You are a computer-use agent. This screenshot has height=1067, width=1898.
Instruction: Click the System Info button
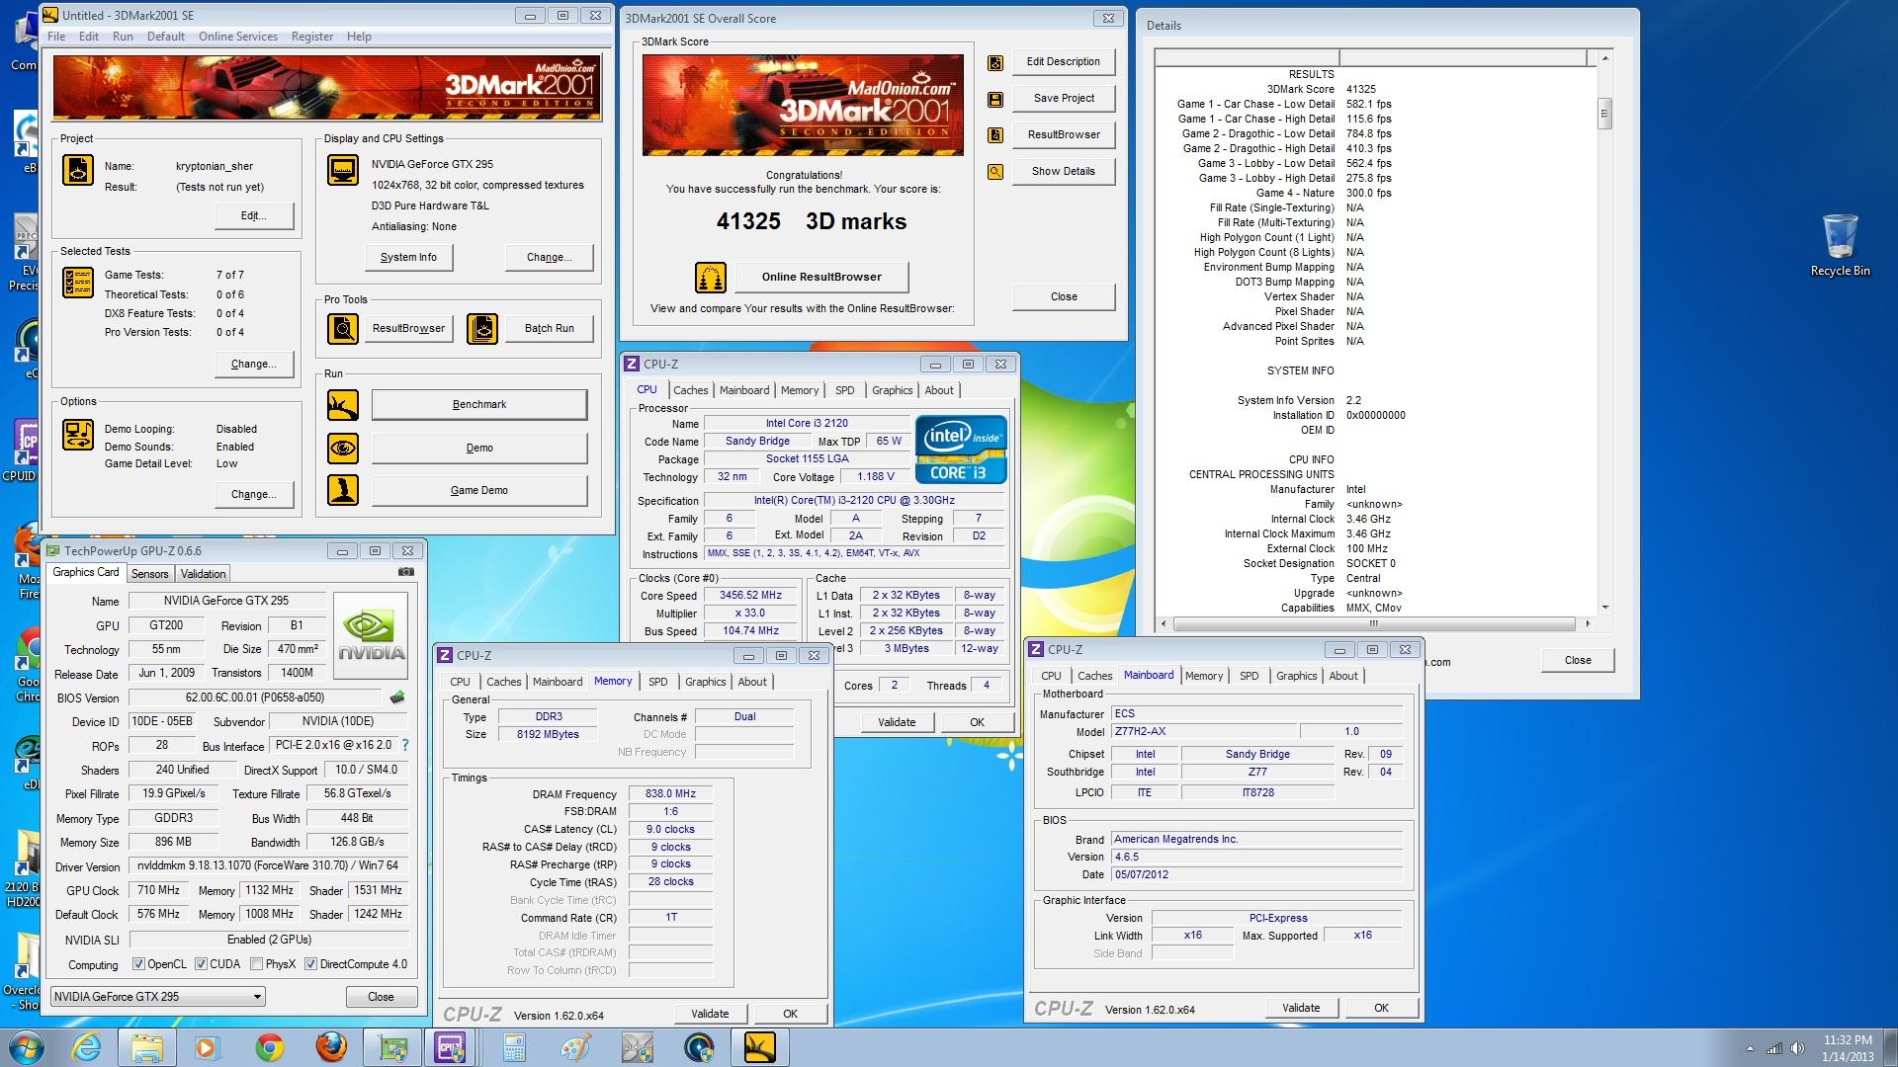coord(408,257)
